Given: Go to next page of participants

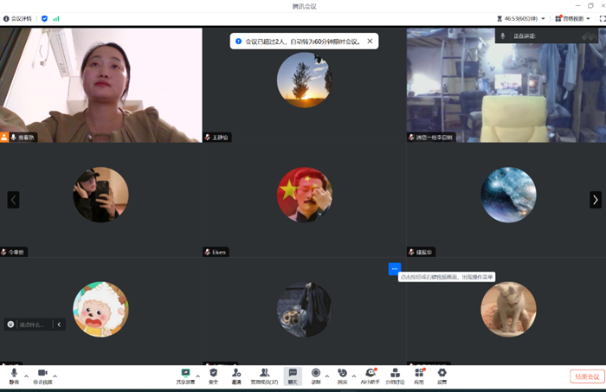Looking at the screenshot, I should (x=595, y=200).
